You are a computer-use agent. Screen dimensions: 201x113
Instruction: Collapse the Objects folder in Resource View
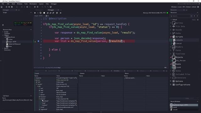click(x=3, y=35)
